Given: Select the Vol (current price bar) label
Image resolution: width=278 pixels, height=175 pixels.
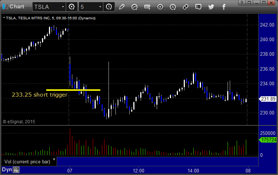Looking at the screenshot, I should coord(27,162).
